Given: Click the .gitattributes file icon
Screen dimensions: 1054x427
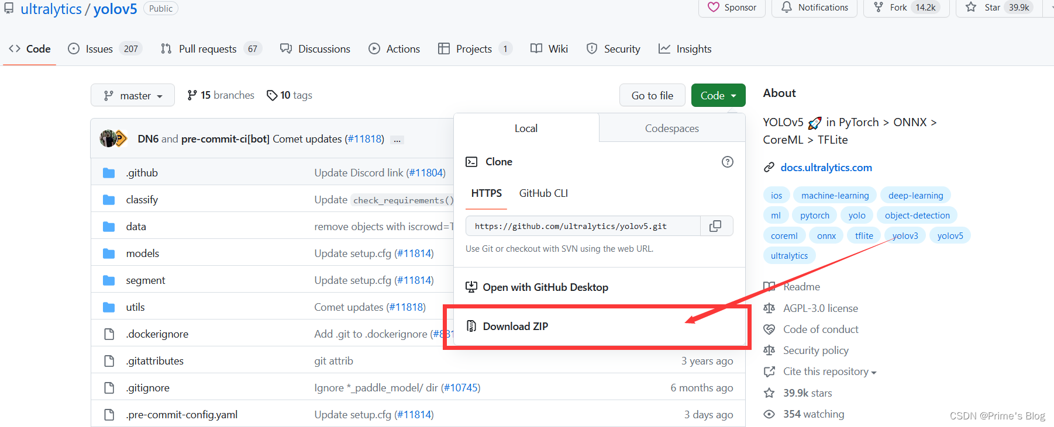Looking at the screenshot, I should [109, 361].
